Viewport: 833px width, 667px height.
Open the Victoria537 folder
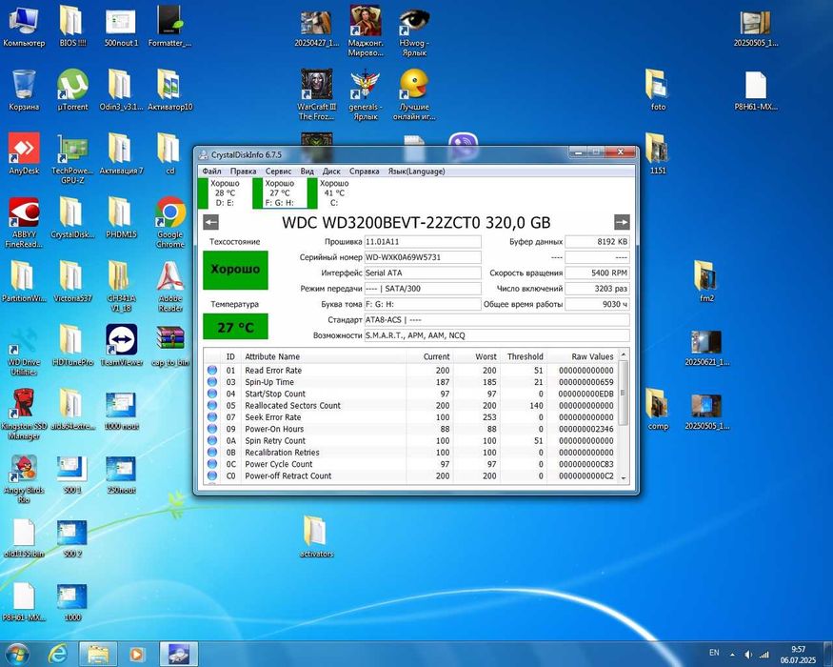click(x=72, y=282)
